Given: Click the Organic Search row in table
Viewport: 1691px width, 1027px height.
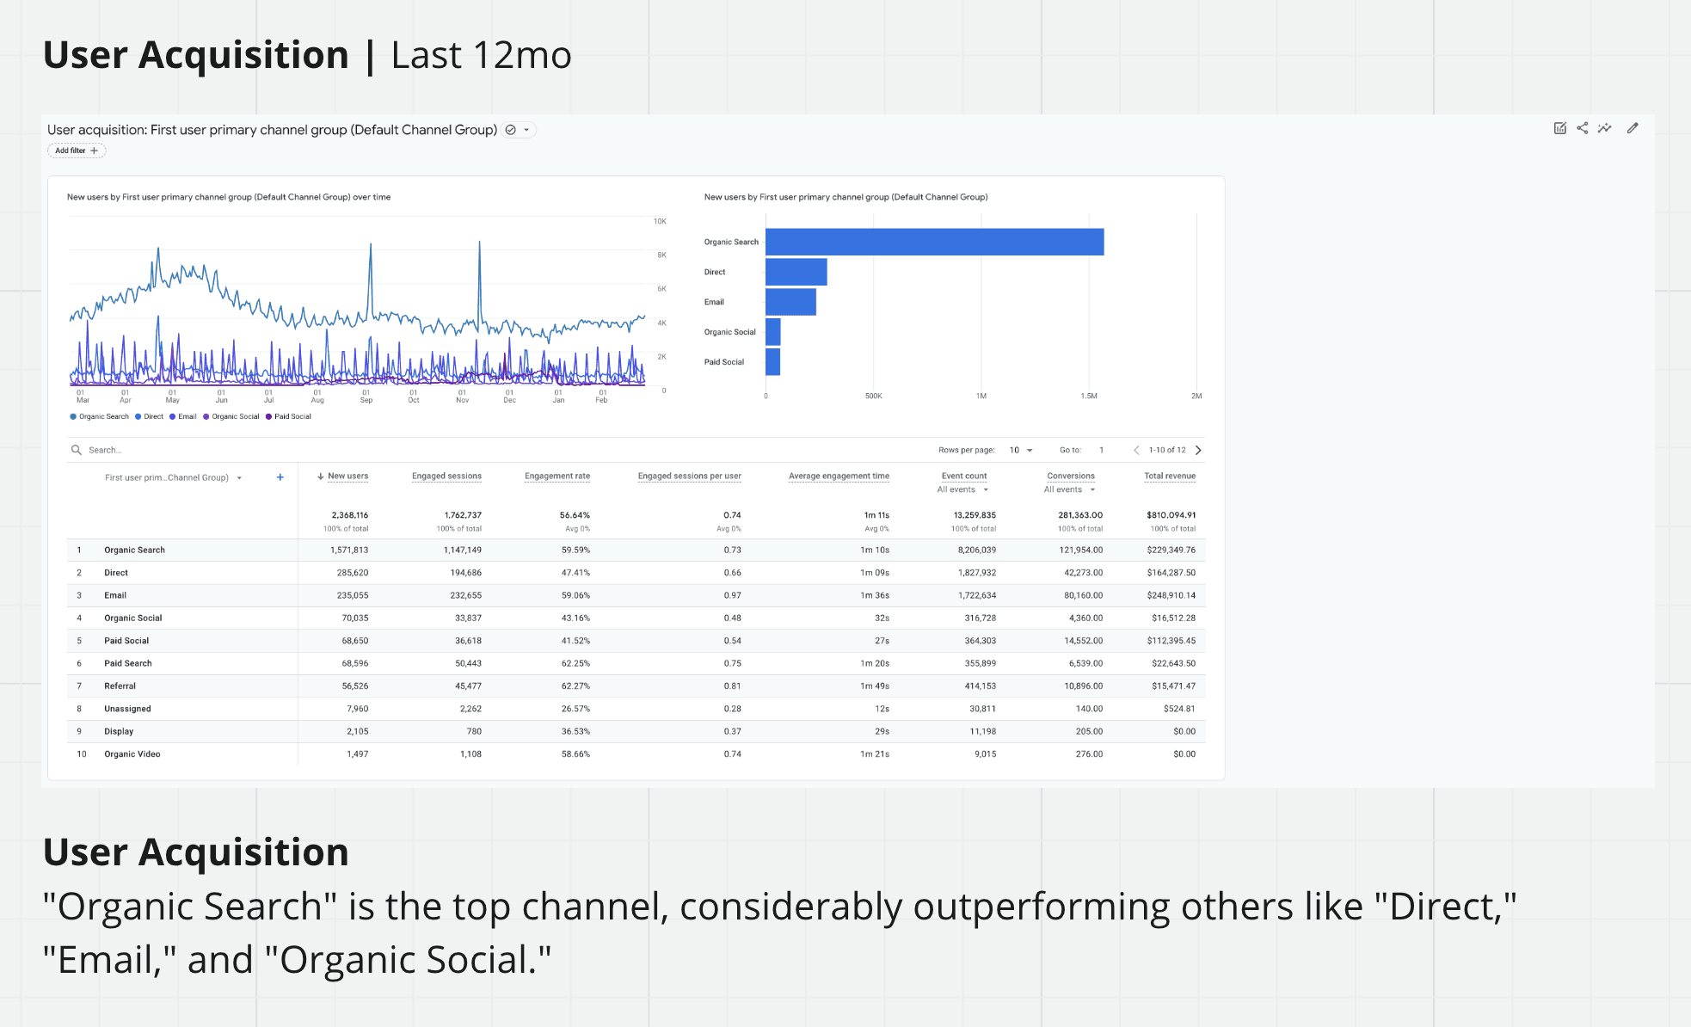Looking at the screenshot, I should tap(135, 550).
